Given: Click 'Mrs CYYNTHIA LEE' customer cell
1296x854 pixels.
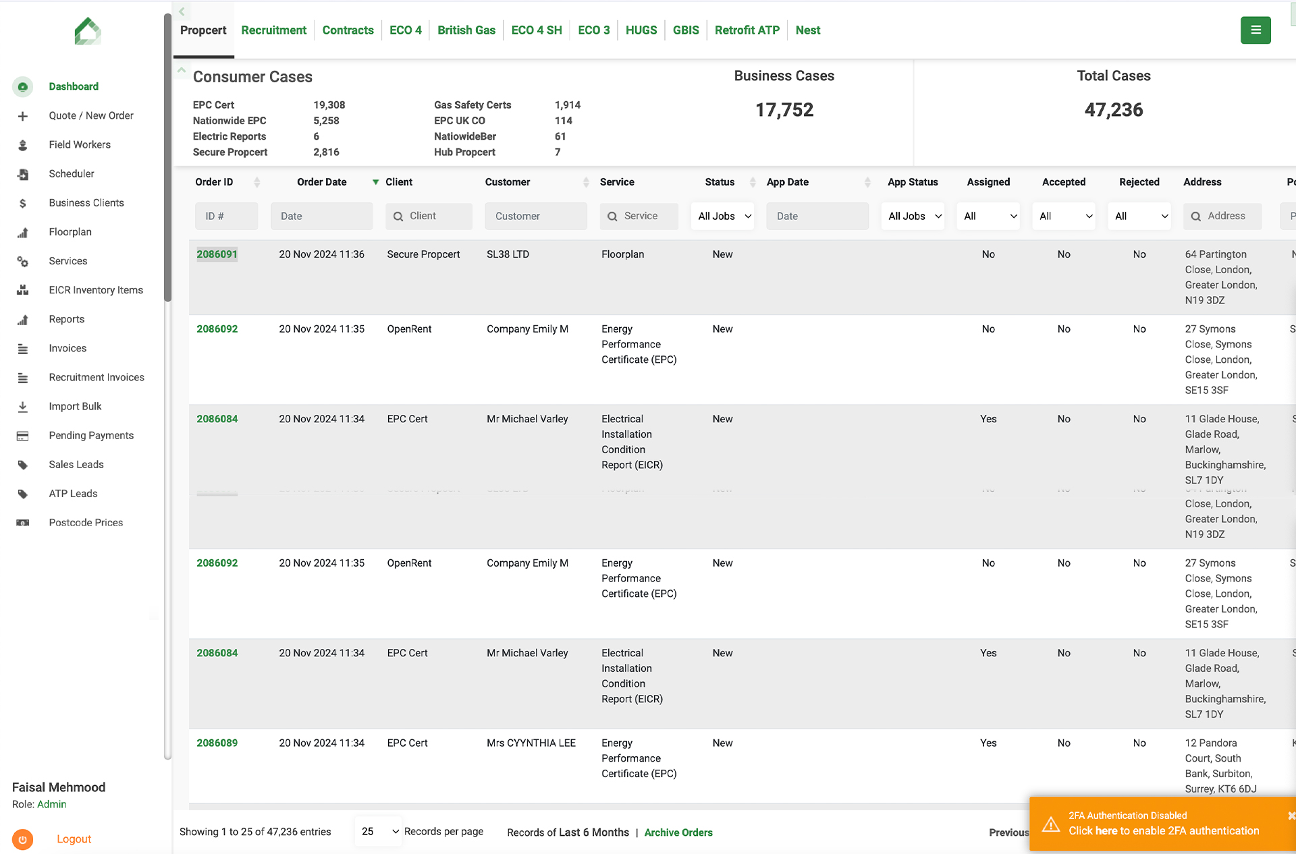Looking at the screenshot, I should tap(531, 743).
